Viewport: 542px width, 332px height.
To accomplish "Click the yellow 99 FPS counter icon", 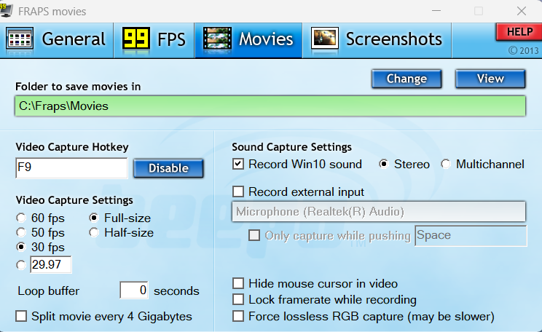I will tap(136, 38).
